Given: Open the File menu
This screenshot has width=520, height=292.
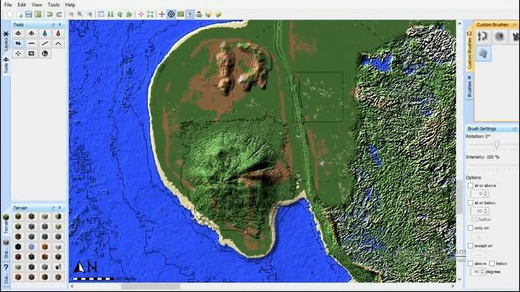Looking at the screenshot, I should tap(7, 5).
